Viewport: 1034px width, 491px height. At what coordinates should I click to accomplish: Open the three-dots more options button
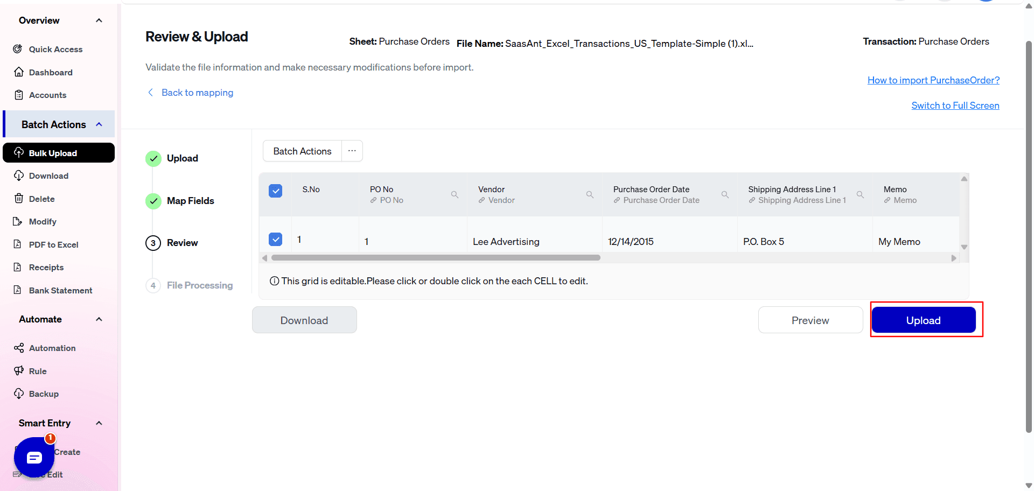(x=352, y=151)
